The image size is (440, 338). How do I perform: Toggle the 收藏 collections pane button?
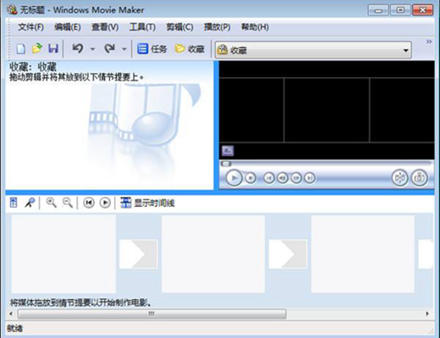pos(190,49)
